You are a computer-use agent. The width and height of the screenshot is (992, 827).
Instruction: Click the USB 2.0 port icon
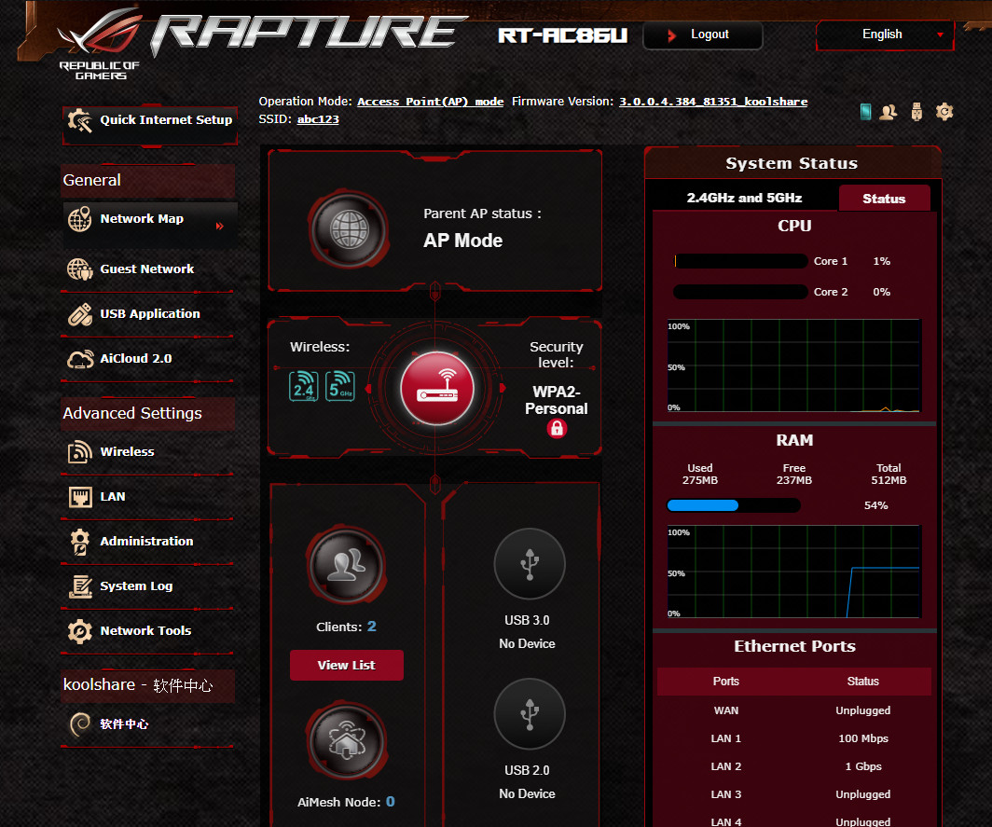(x=530, y=714)
